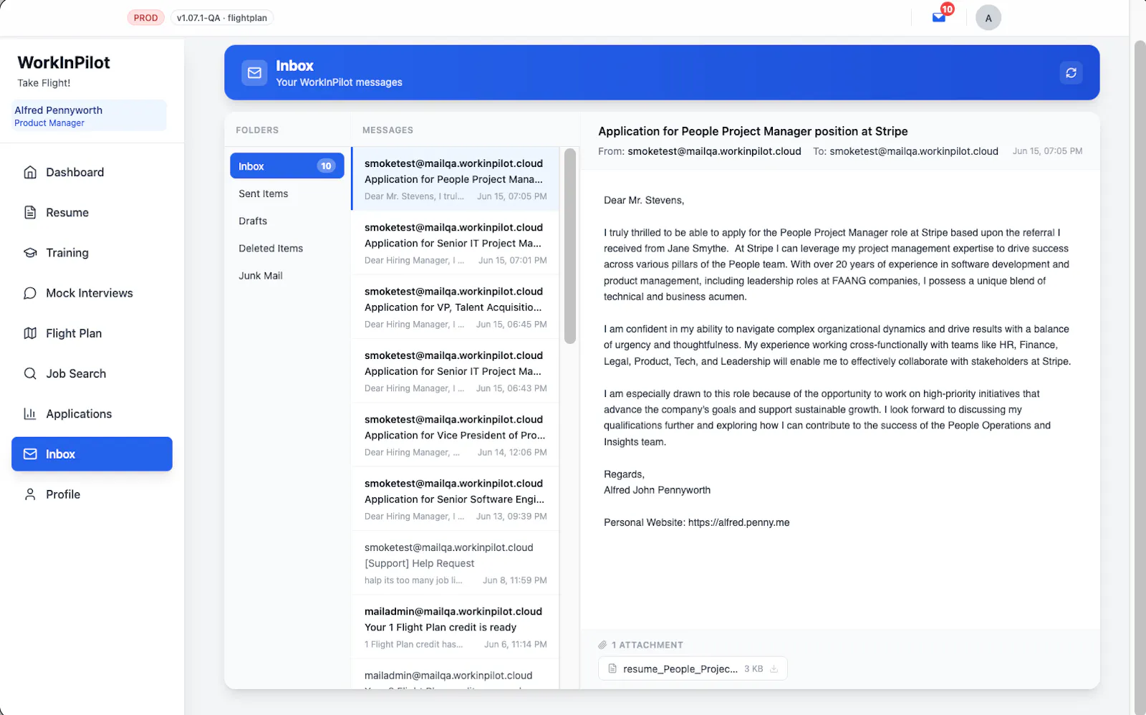Select message 'Application for People Project Mana...'
This screenshot has width=1146, height=715.
456,179
